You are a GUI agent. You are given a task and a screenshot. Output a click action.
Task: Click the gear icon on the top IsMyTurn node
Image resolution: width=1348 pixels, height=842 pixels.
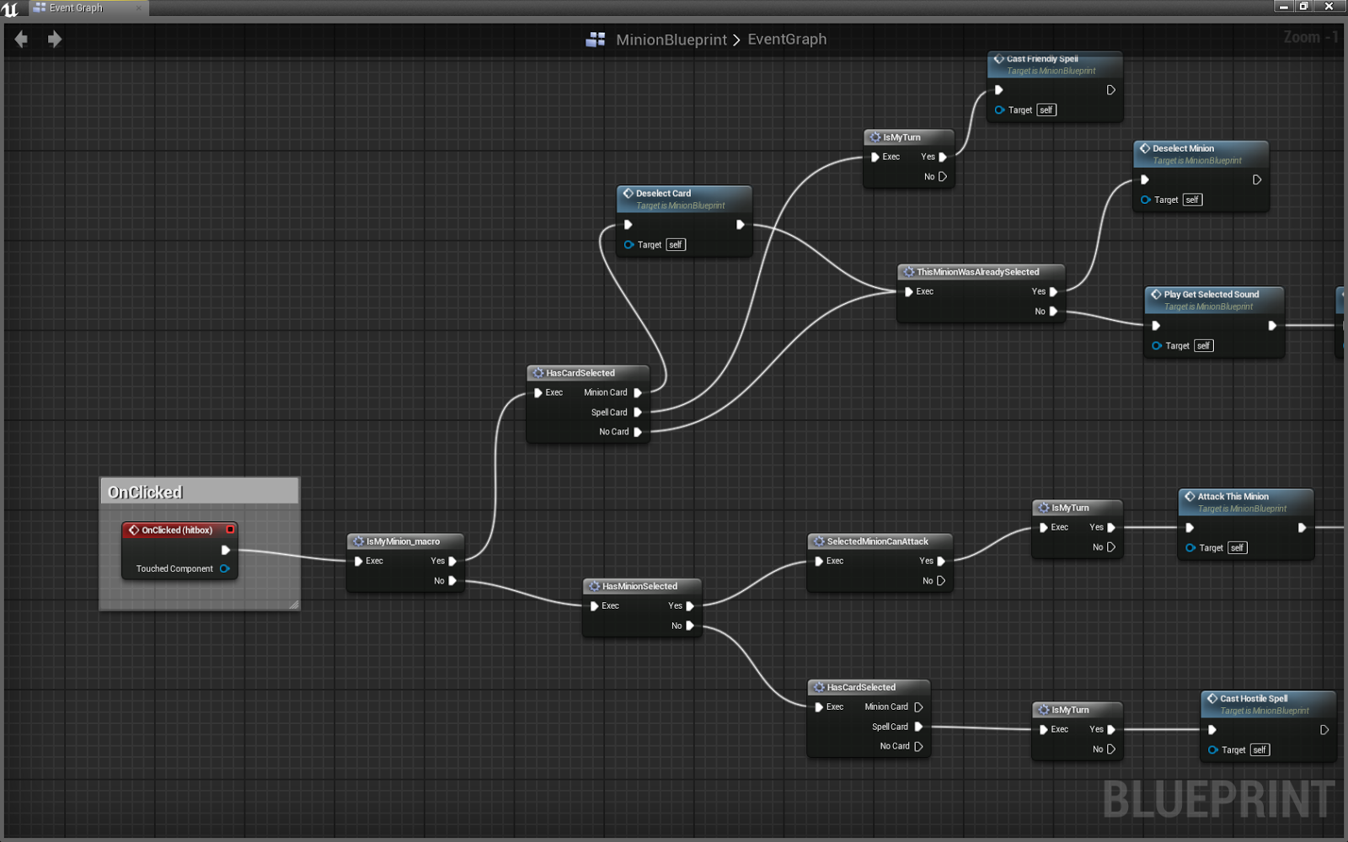[x=875, y=137]
